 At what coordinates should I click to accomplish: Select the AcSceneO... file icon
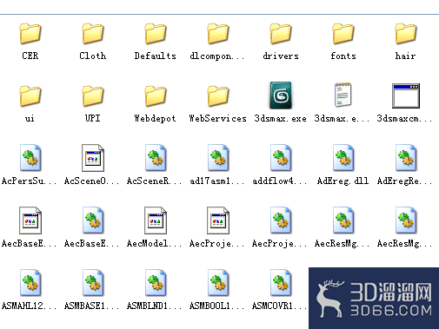(93, 158)
